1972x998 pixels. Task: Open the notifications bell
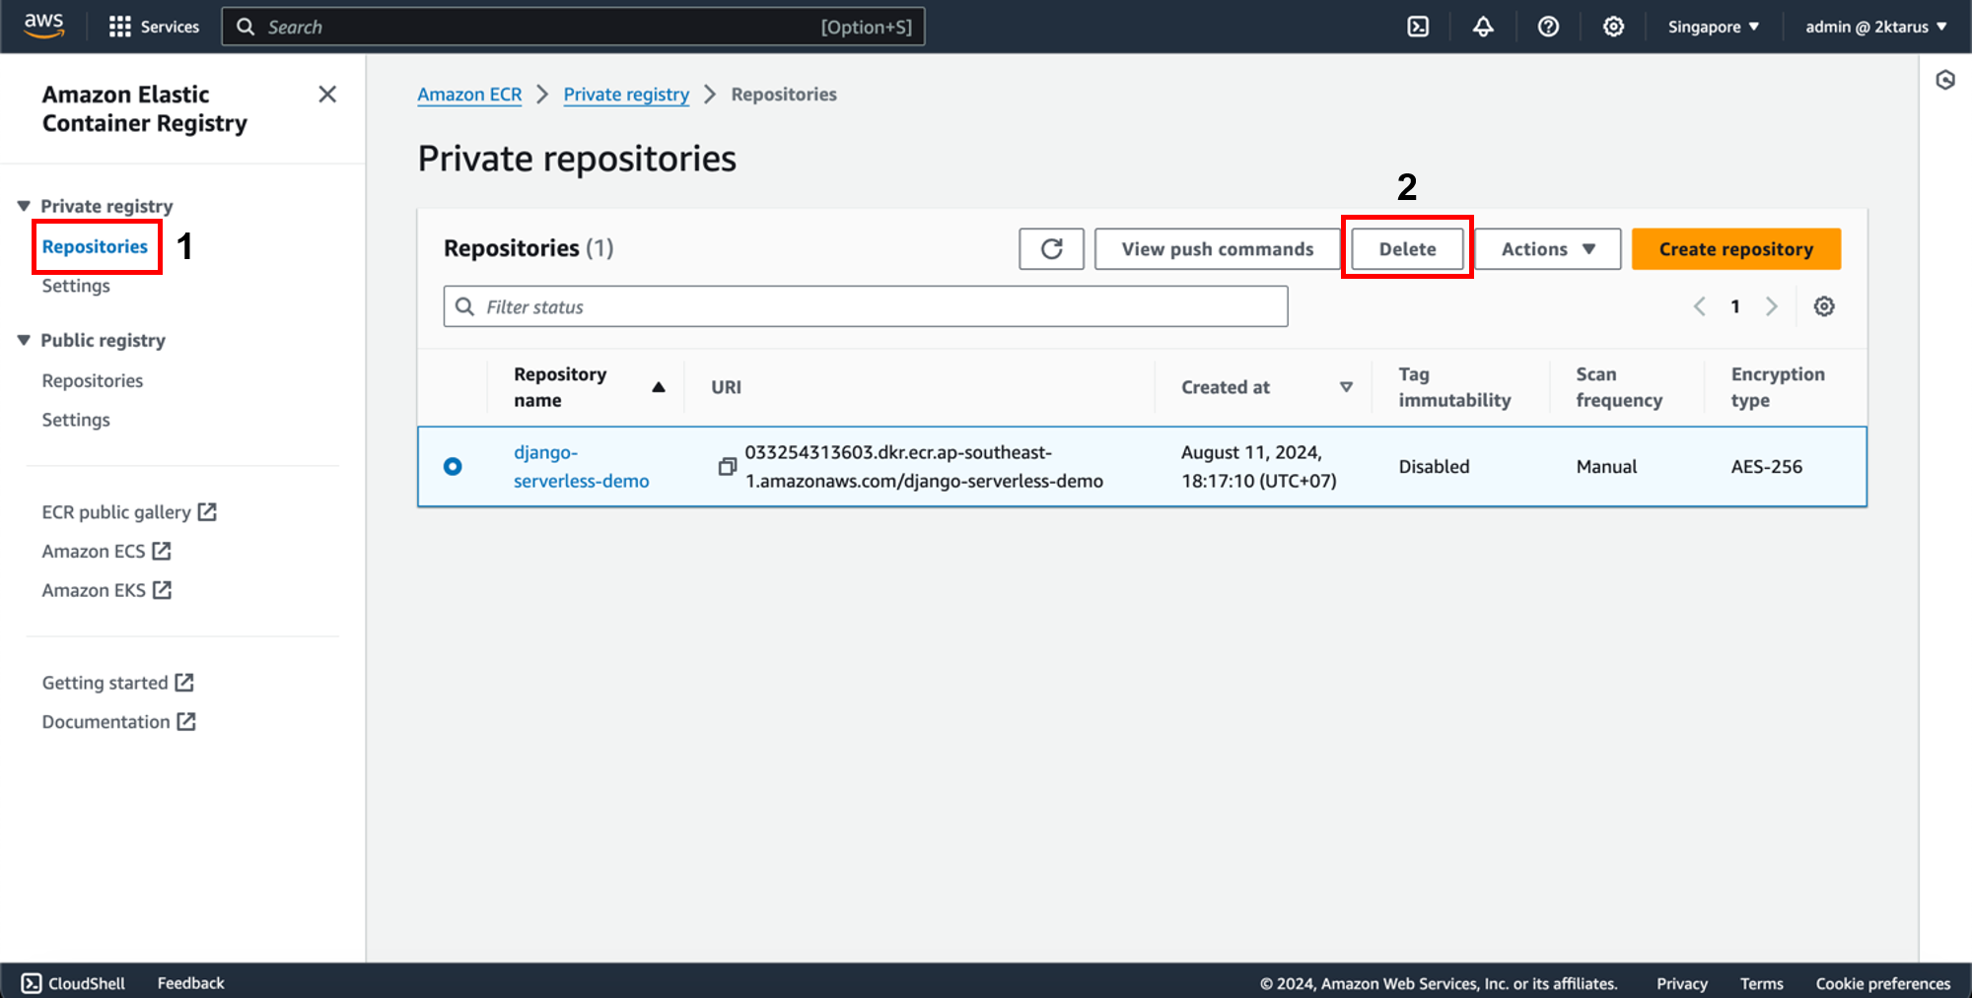pos(1483,27)
